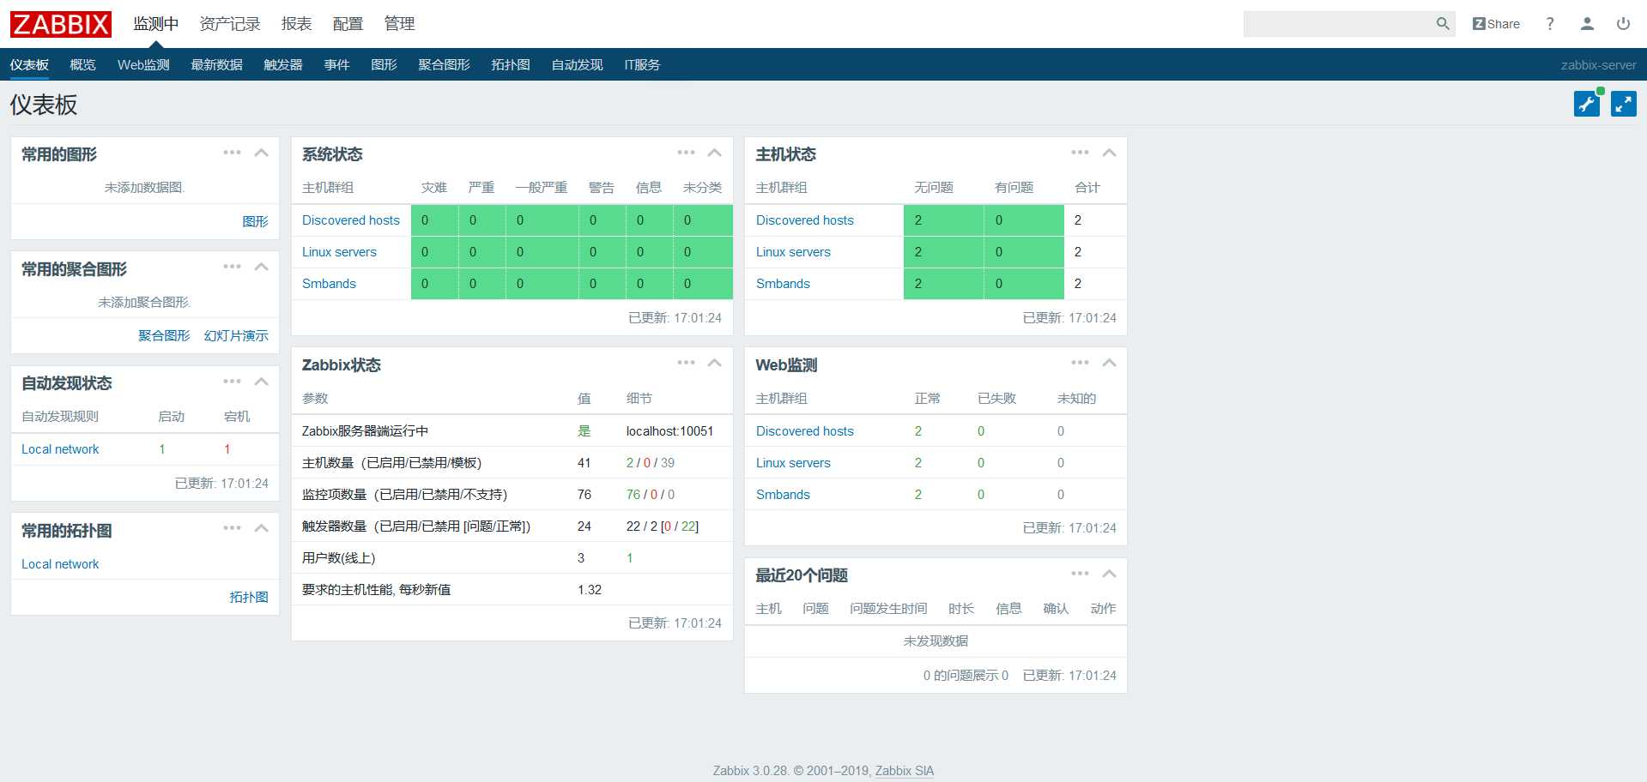Screen dimensions: 1647x782
Task: Collapse the 最近20个问题 widget
Action: point(1109,574)
